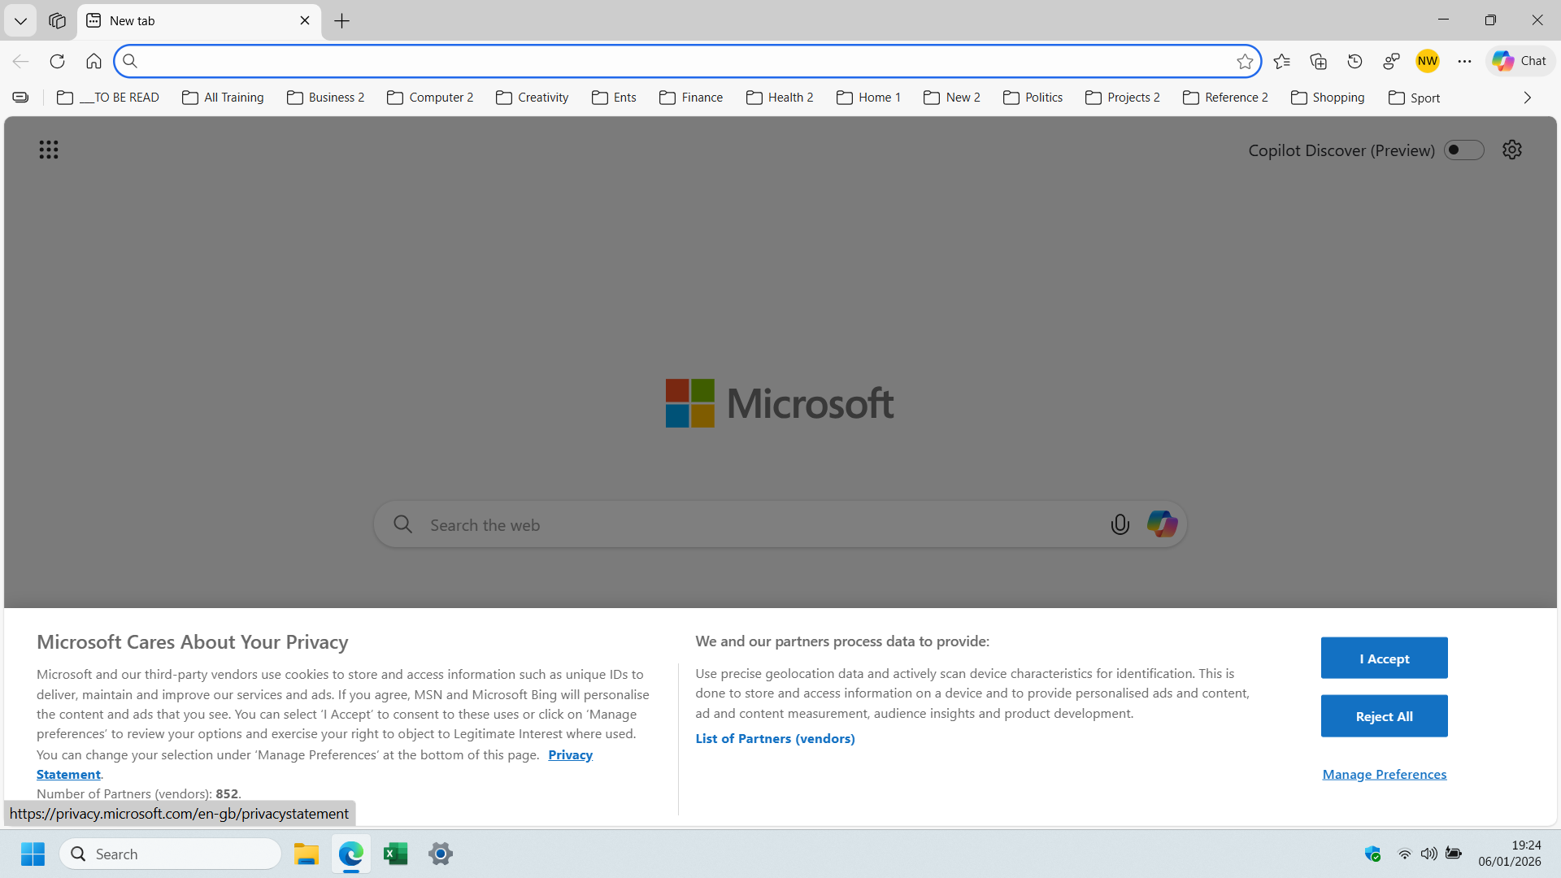Viewport: 1561px width, 878px height.
Task: Toggle Copilot Discover (Preview) switch
Action: [x=1463, y=150]
